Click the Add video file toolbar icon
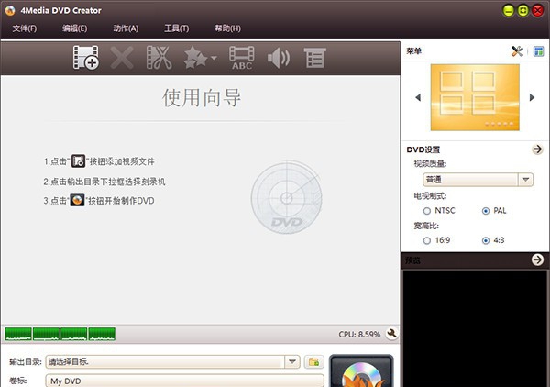The image size is (550, 387). click(86, 58)
